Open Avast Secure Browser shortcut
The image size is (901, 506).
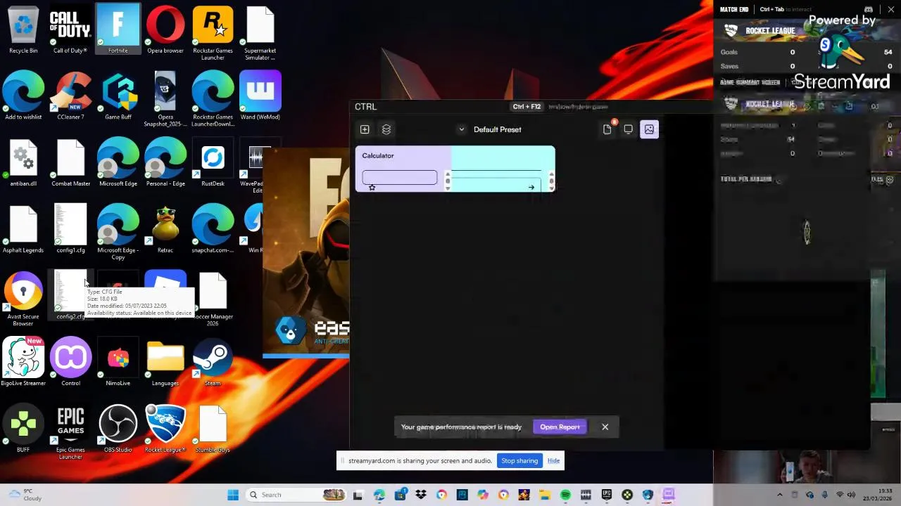(23, 300)
